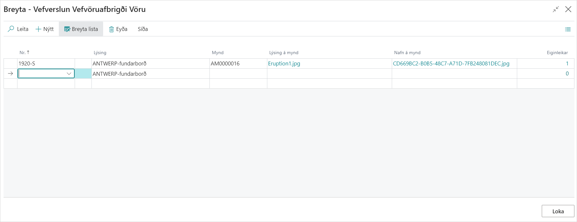The width and height of the screenshot is (577, 222).
Task: Open the CD669BC2 image name link
Action: (451, 63)
